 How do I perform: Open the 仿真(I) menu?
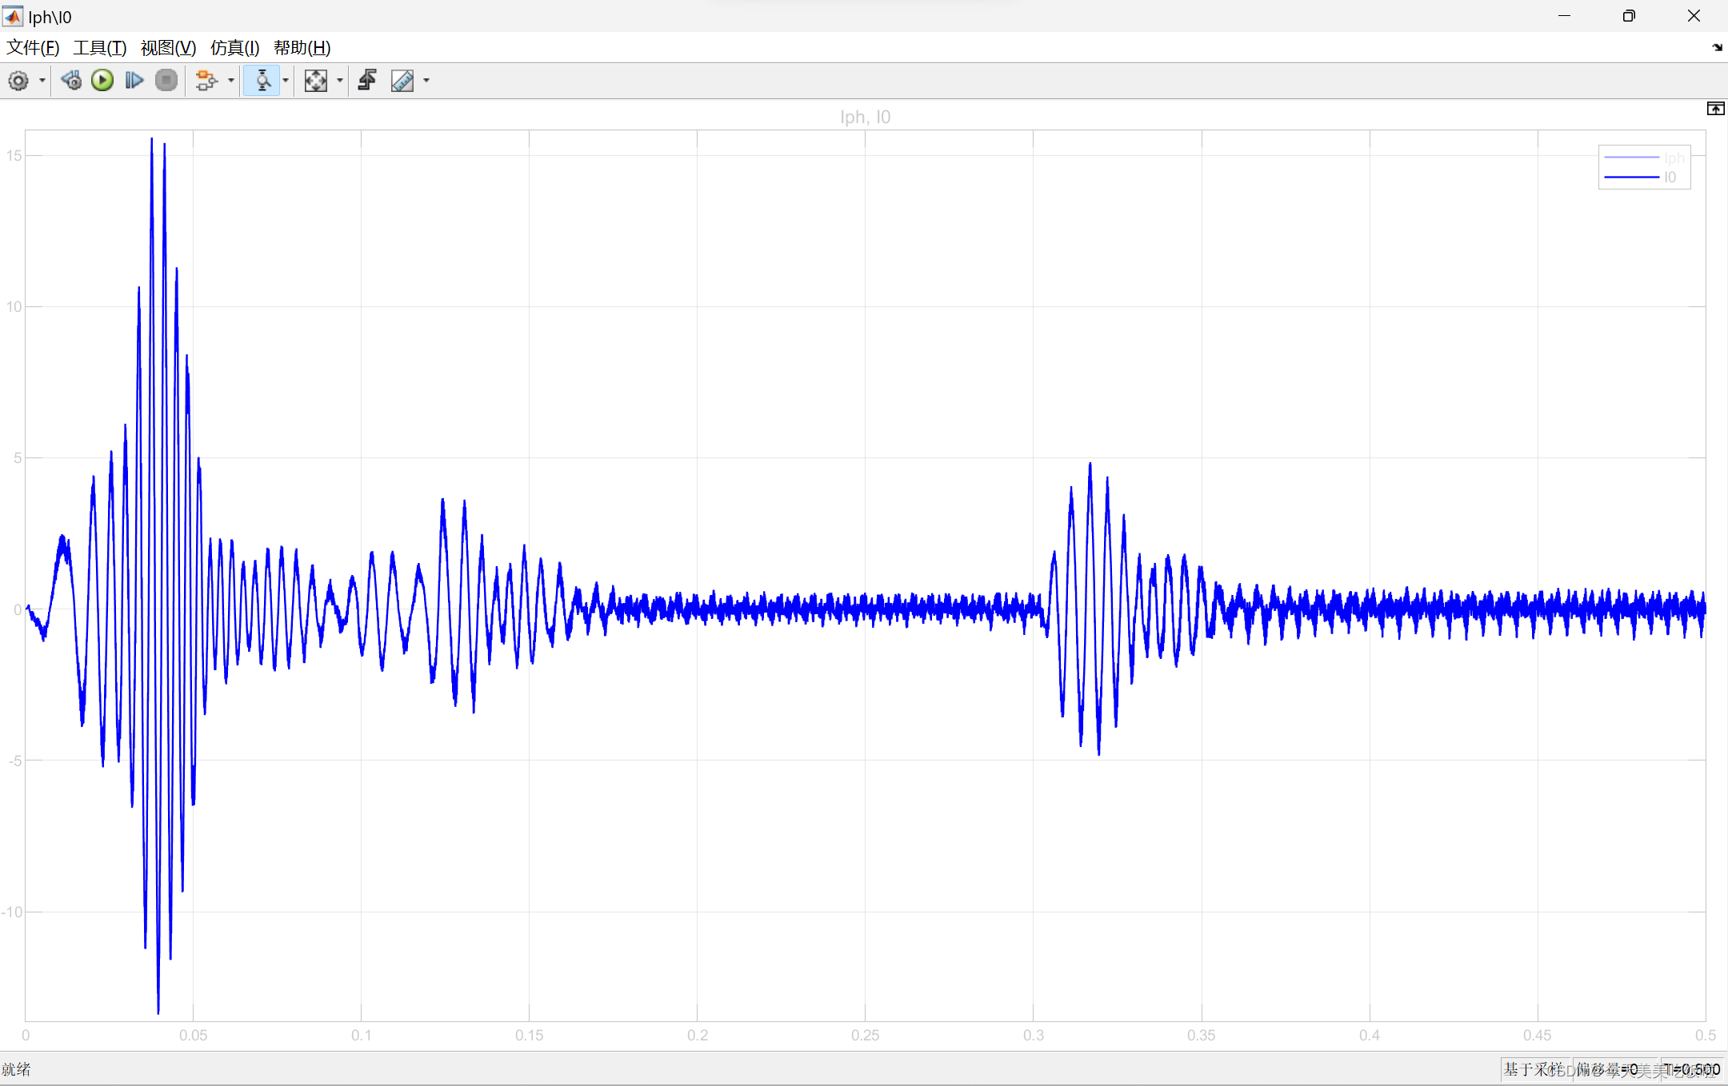pyautogui.click(x=234, y=48)
